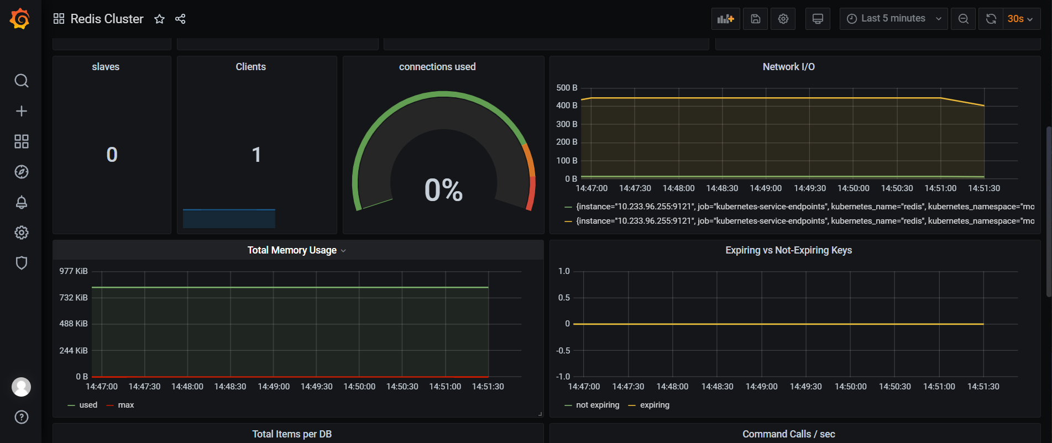Image resolution: width=1052 pixels, height=443 pixels.
Task: Click the Redis Cluster dashboard title
Action: coord(107,19)
